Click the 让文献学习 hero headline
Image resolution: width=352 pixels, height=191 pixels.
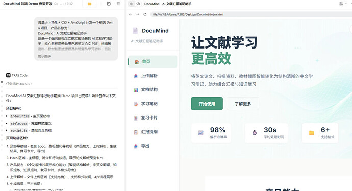pyautogui.click(x=224, y=42)
